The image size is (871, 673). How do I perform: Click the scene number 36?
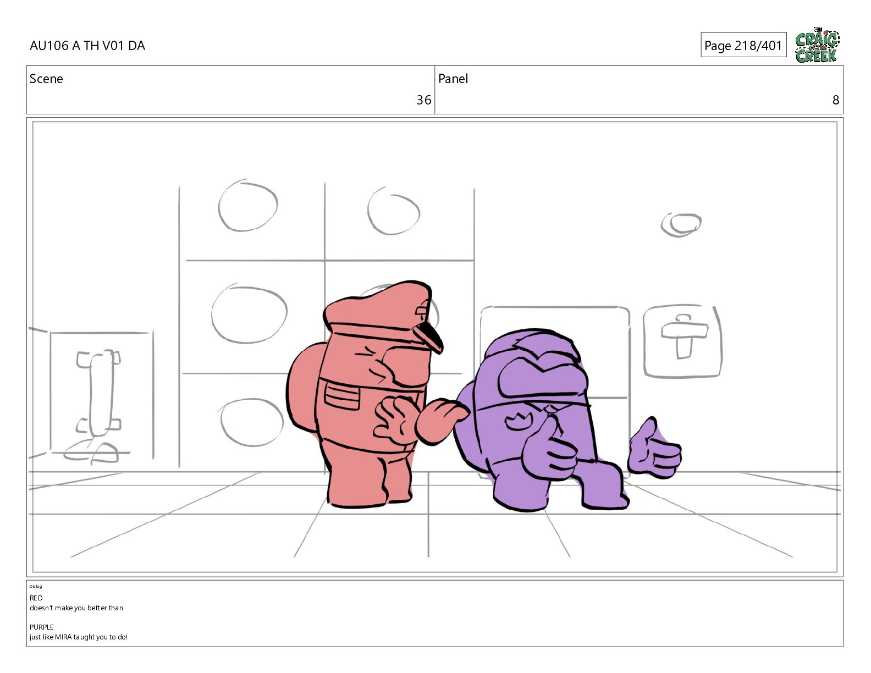click(423, 100)
